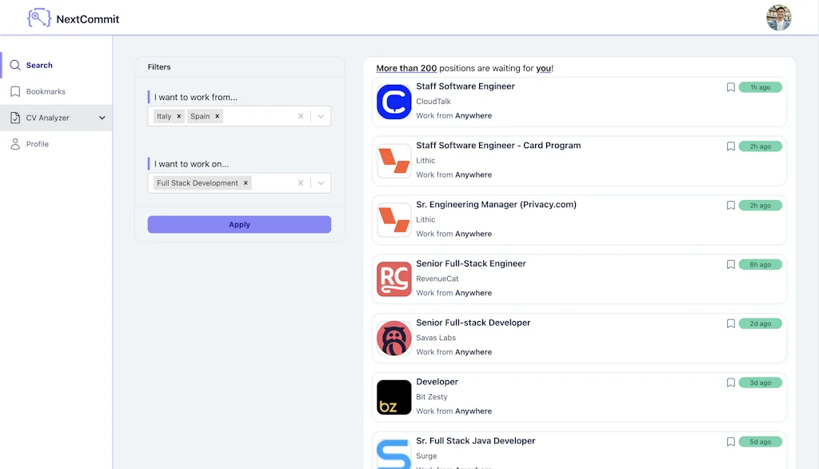Screen dimensions: 819x469
Task: Apply the selected filters
Action: [x=238, y=224]
